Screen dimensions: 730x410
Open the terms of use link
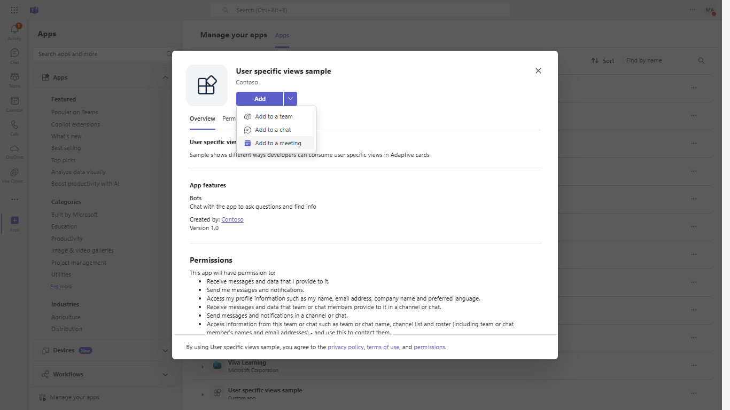click(x=383, y=347)
